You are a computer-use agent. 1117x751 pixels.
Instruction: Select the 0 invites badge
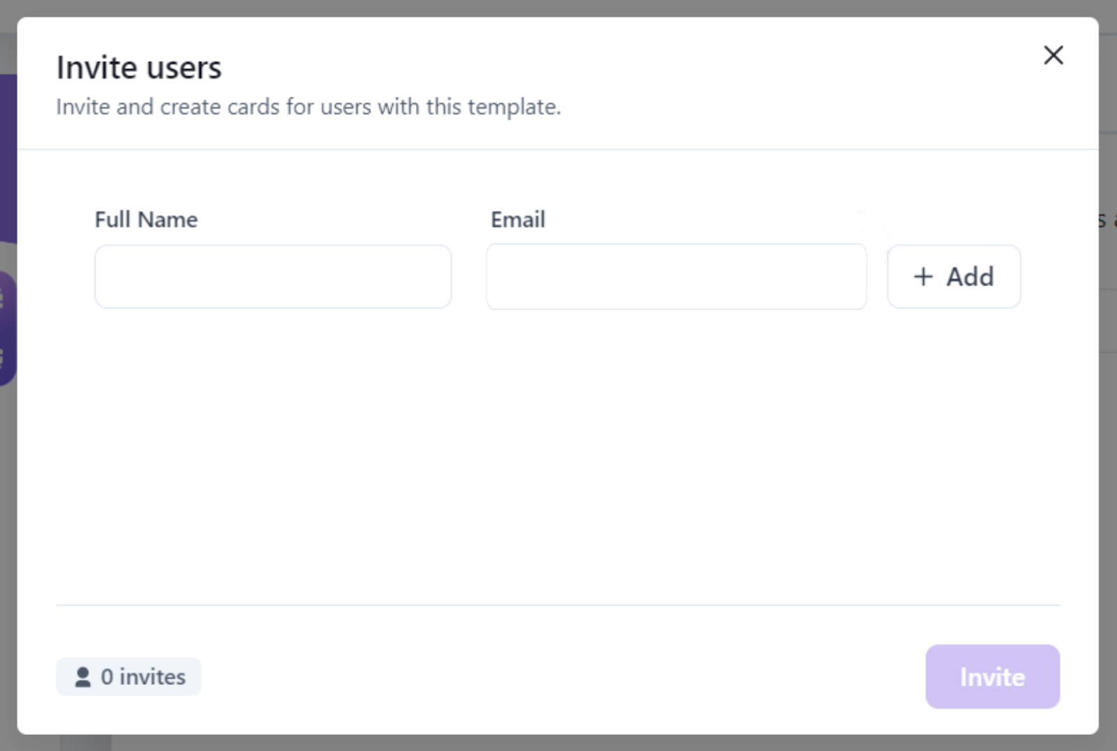[128, 677]
